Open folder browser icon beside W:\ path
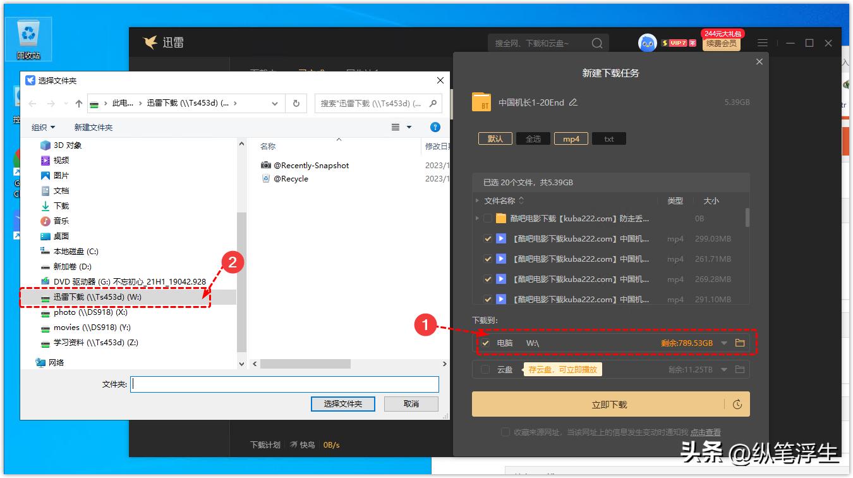The height and width of the screenshot is (478, 853). click(741, 342)
